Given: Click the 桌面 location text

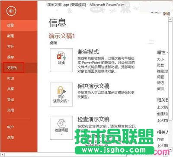Looking at the screenshot, I should pos(53,43).
